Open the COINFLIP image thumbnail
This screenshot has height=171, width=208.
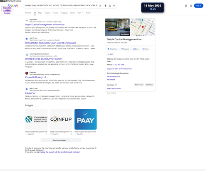(x=61, y=119)
